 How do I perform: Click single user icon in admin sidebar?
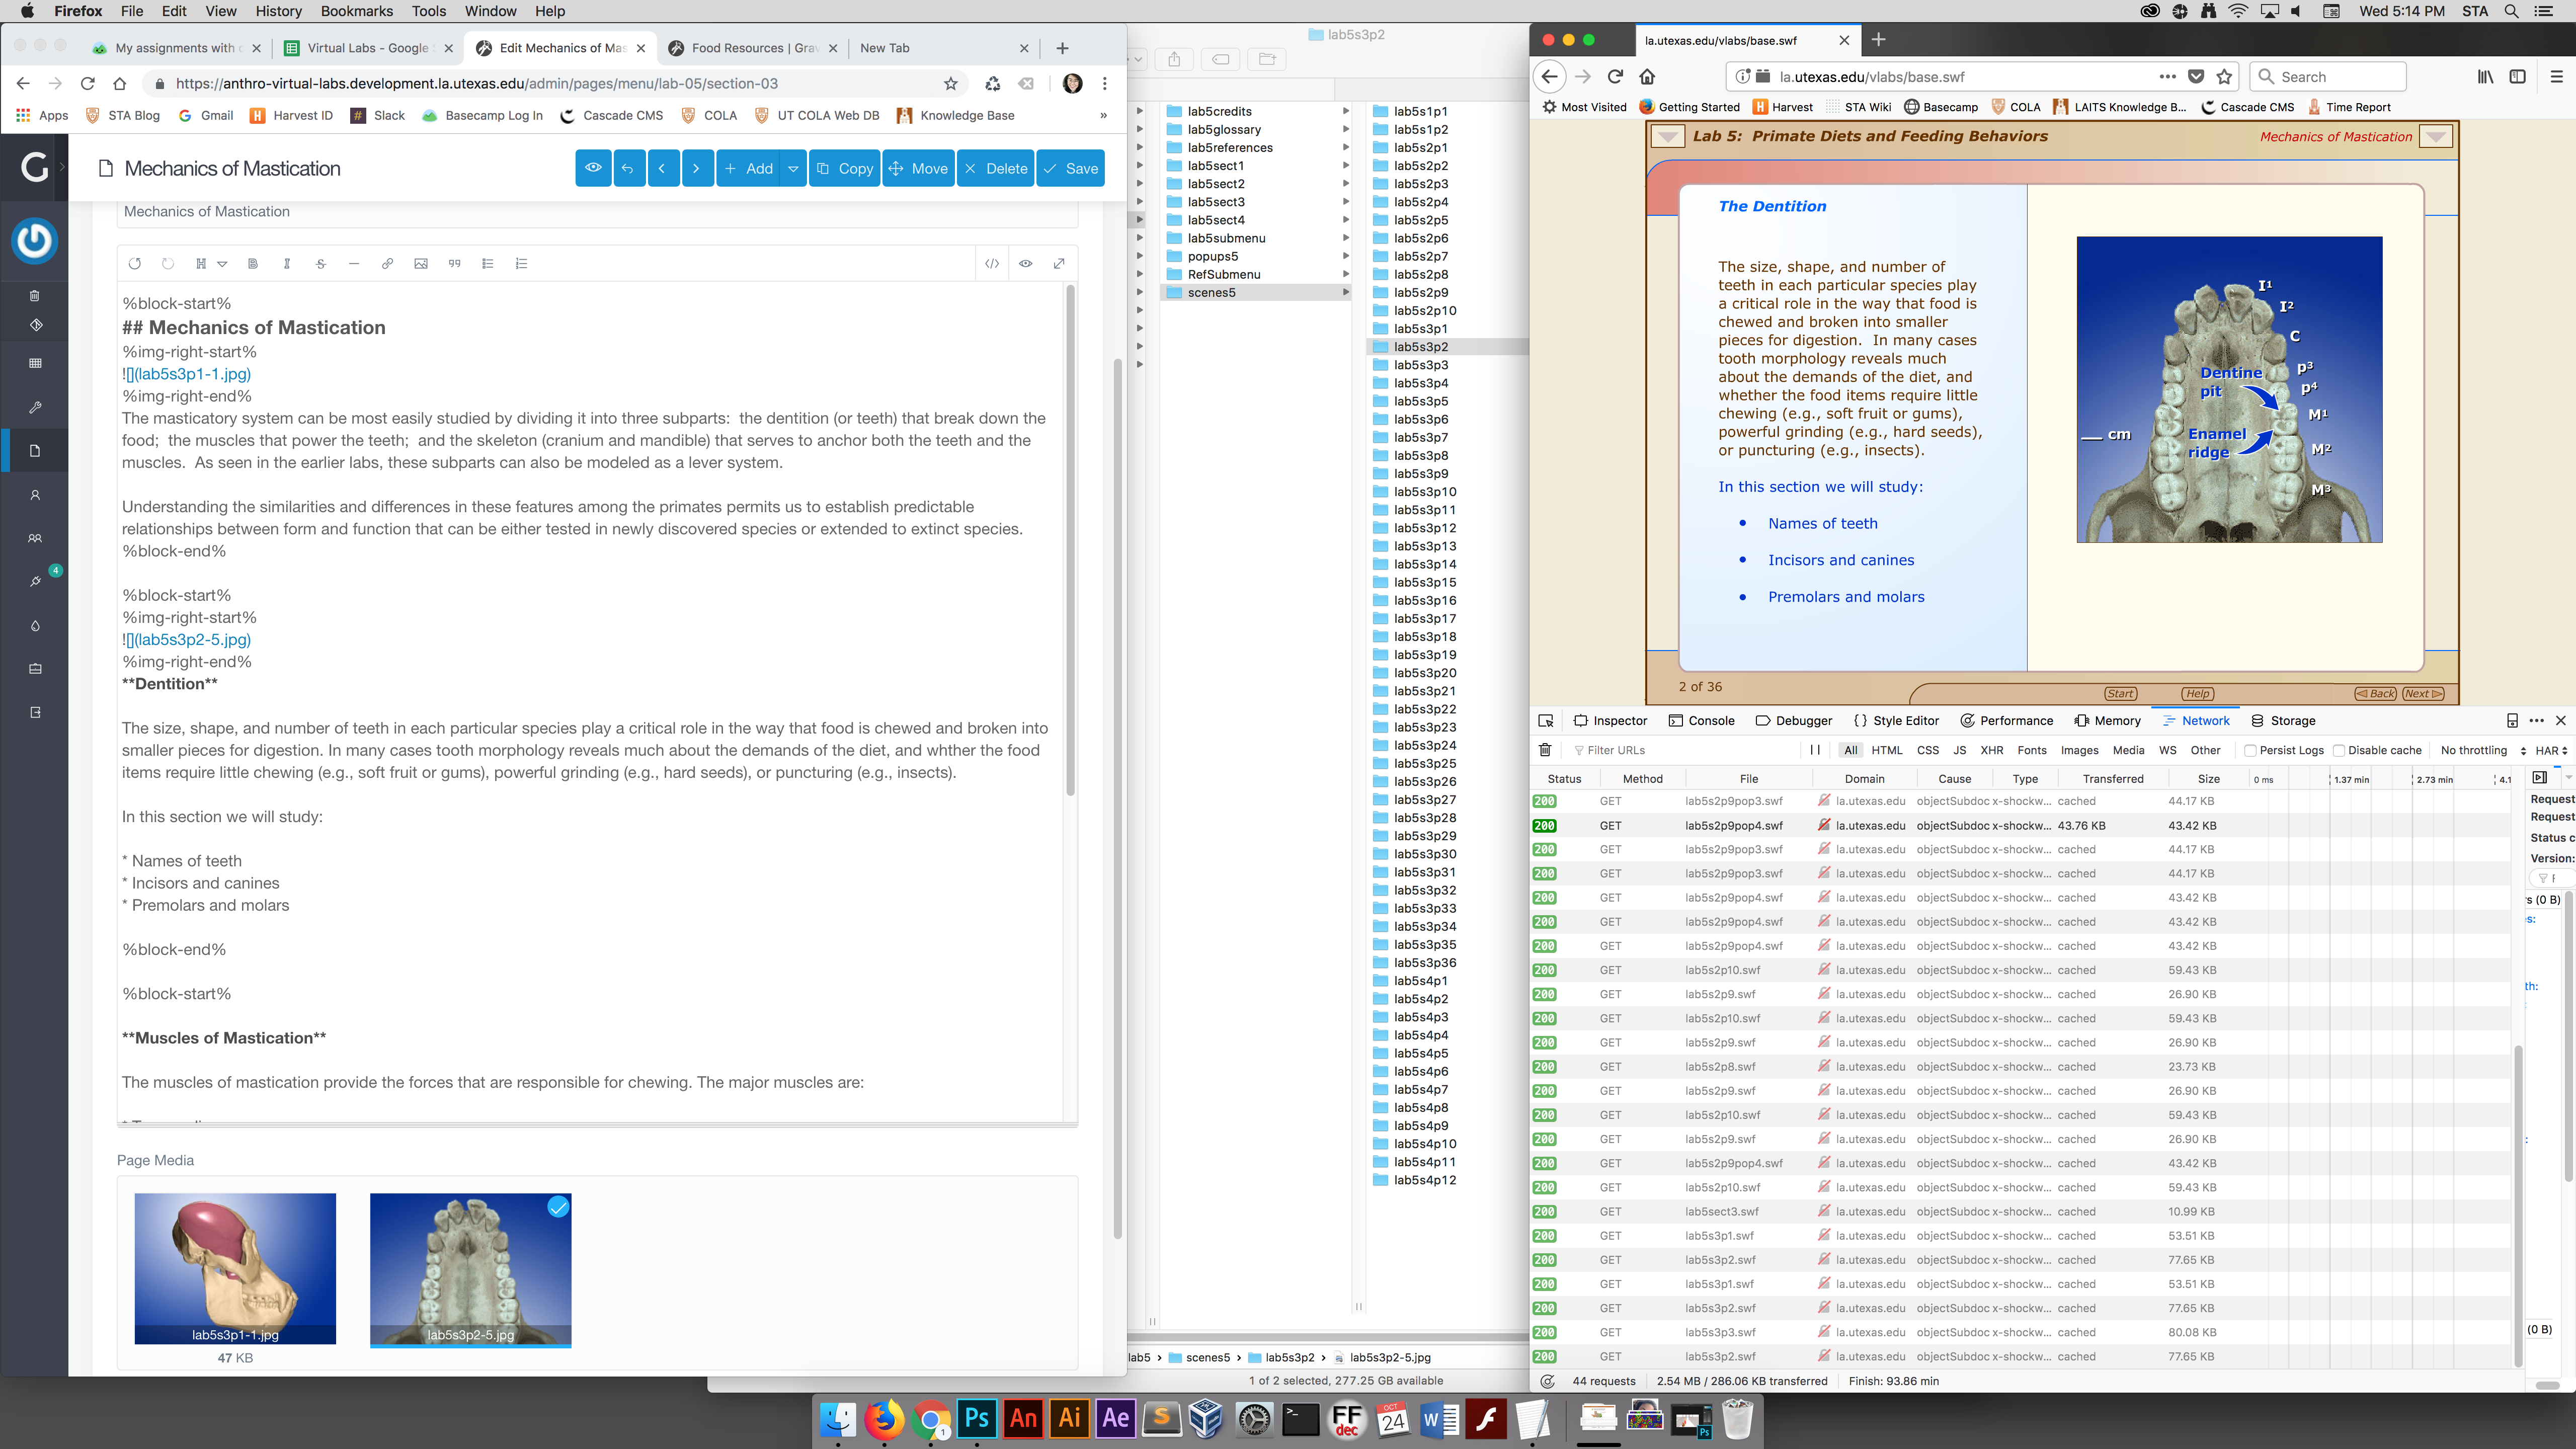coord(35,495)
